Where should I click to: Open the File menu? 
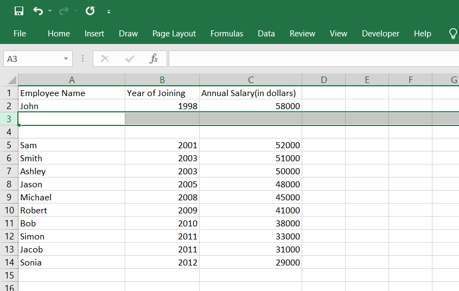(20, 34)
